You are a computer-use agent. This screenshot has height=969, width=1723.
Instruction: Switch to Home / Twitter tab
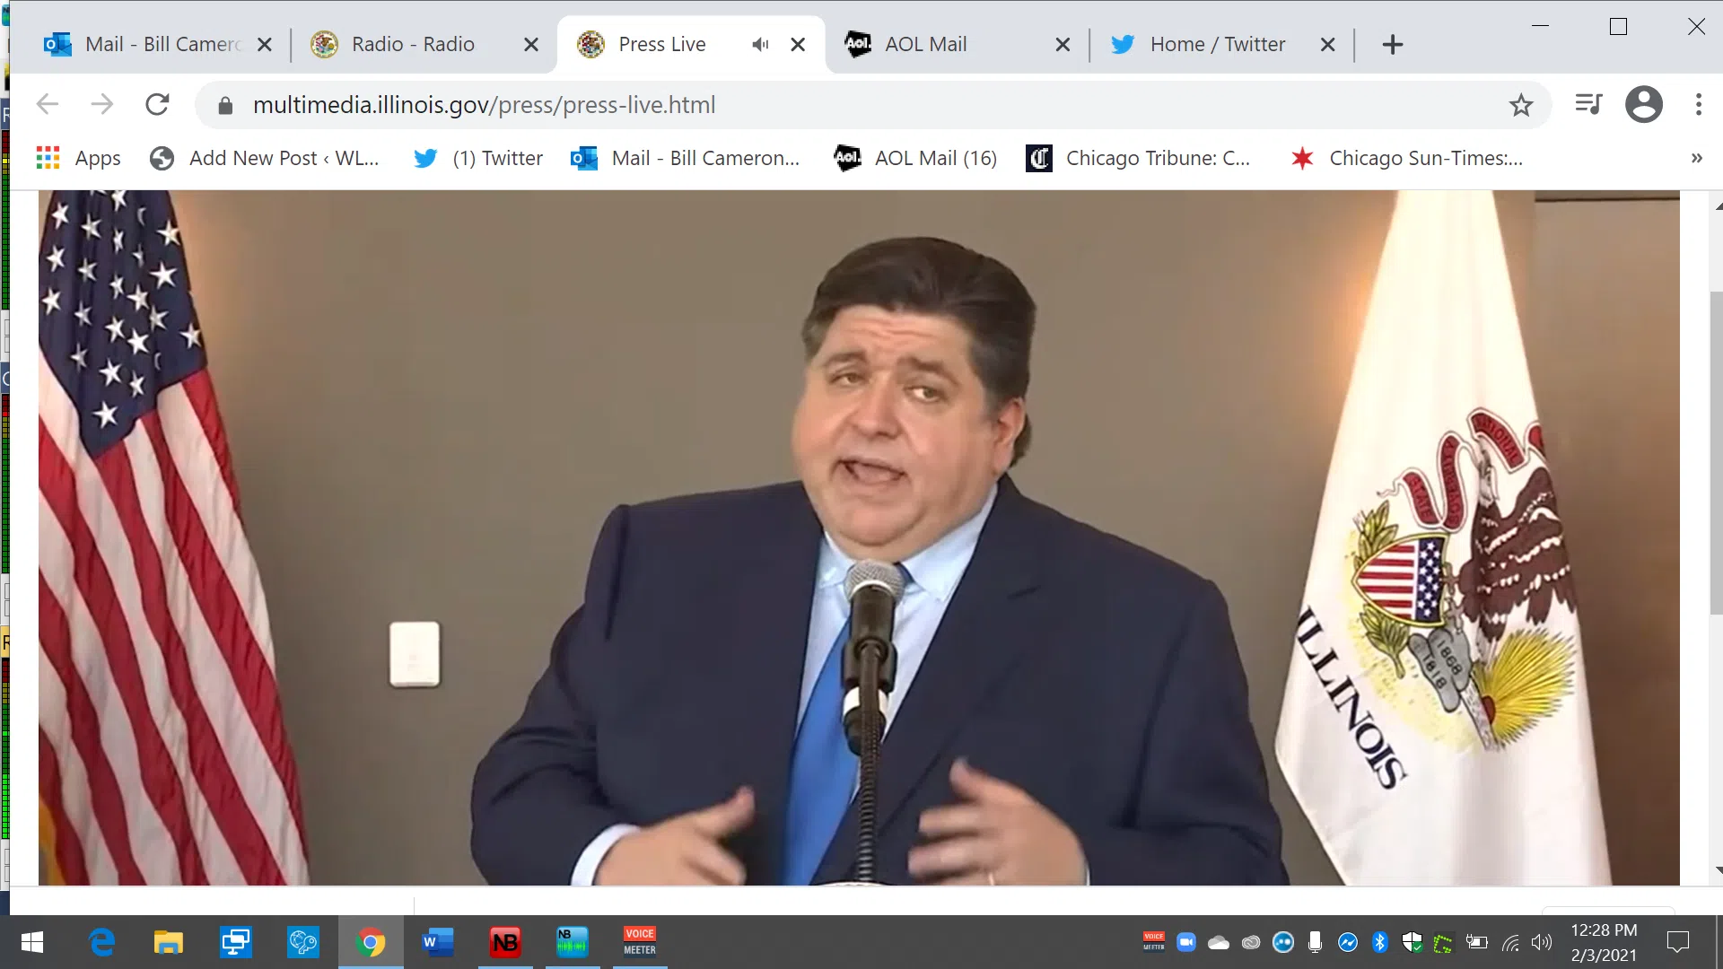click(x=1216, y=44)
